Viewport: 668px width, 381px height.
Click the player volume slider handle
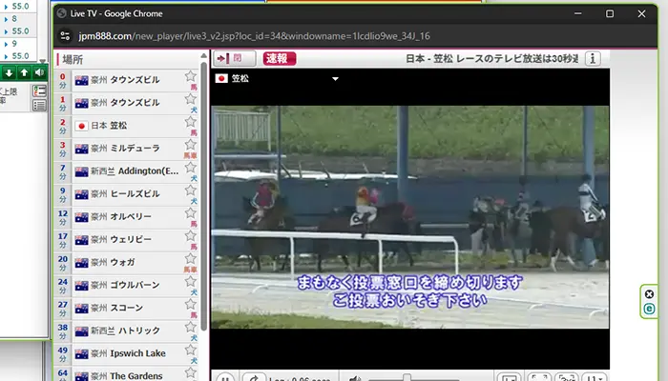point(407,377)
